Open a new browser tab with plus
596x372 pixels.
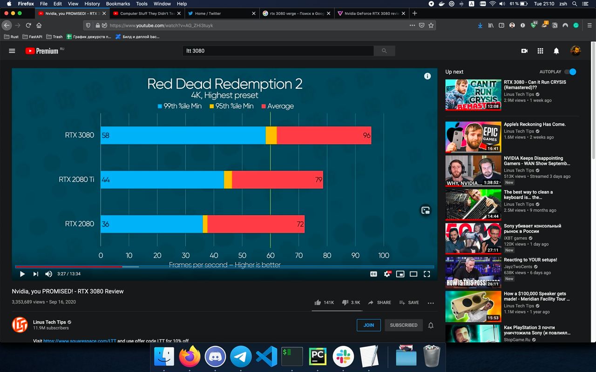pyautogui.click(x=415, y=13)
